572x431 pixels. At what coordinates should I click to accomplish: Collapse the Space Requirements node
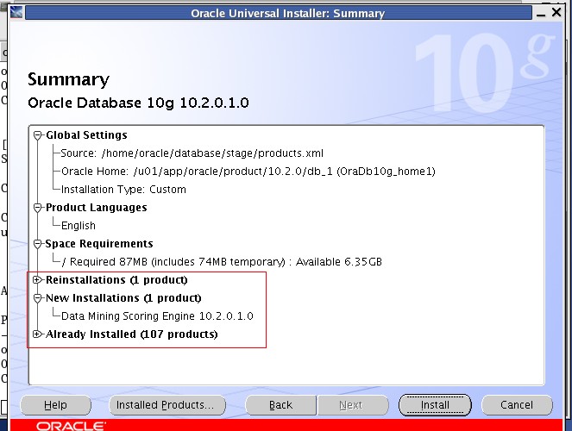(x=38, y=244)
